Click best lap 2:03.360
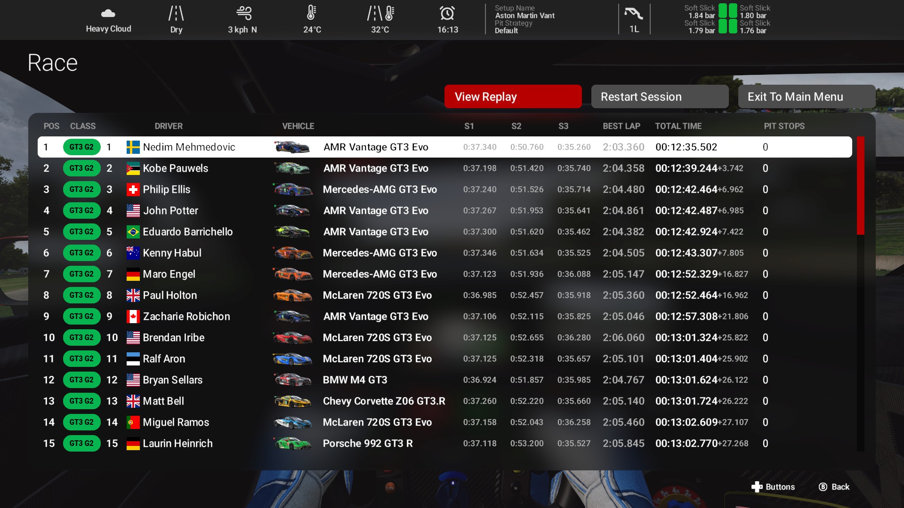904x508 pixels. 623,147
